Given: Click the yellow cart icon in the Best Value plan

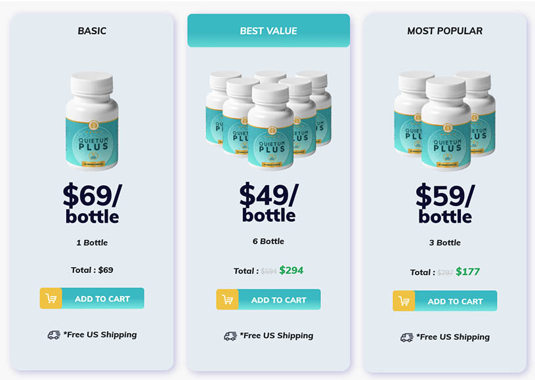Looking at the screenshot, I should (x=227, y=300).
